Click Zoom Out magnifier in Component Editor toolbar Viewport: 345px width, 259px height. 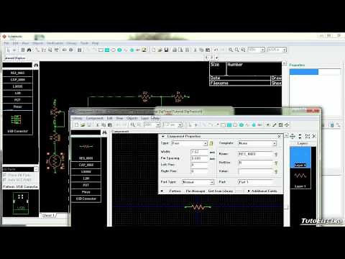[139, 124]
